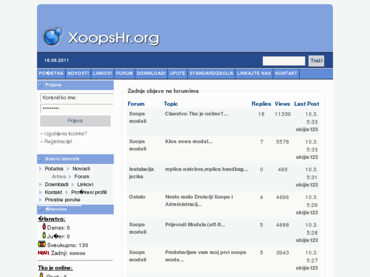Click the Prijava login button
Image resolution: width=370 pixels, height=277 pixels.
pyautogui.click(x=75, y=120)
